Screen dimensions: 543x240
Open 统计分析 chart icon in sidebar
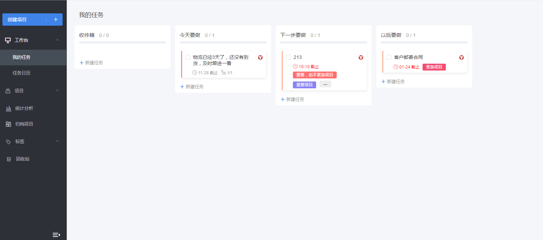pyautogui.click(x=9, y=109)
